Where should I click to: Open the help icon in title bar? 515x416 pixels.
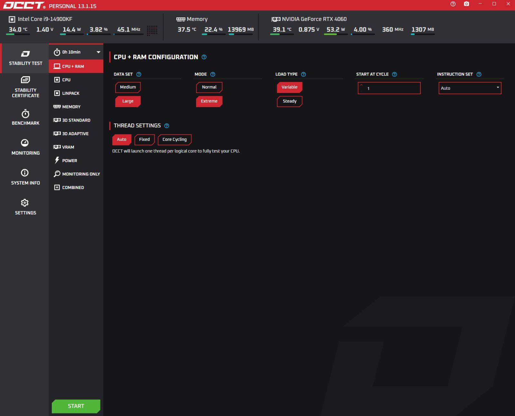[453, 4]
